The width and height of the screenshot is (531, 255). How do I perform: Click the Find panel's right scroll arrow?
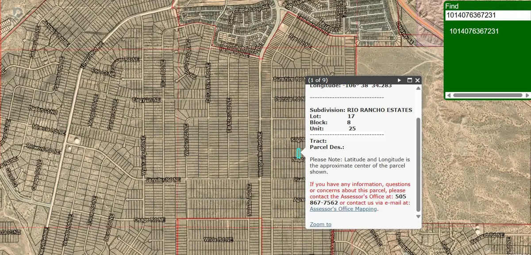tap(527, 95)
